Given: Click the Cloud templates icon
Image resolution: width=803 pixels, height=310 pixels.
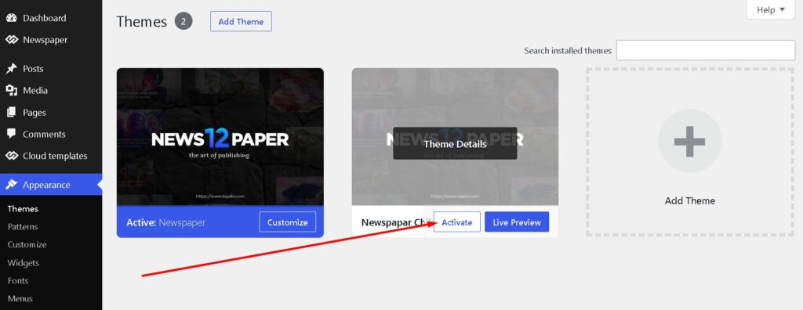Looking at the screenshot, I should coord(11,156).
